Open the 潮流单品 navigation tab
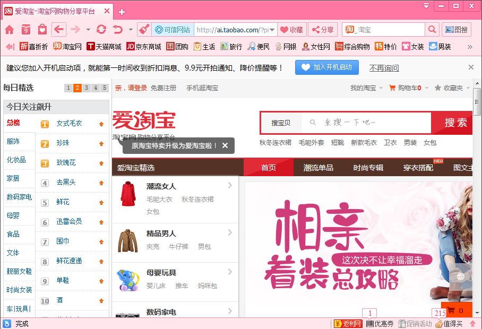The image size is (482, 329). click(x=319, y=167)
